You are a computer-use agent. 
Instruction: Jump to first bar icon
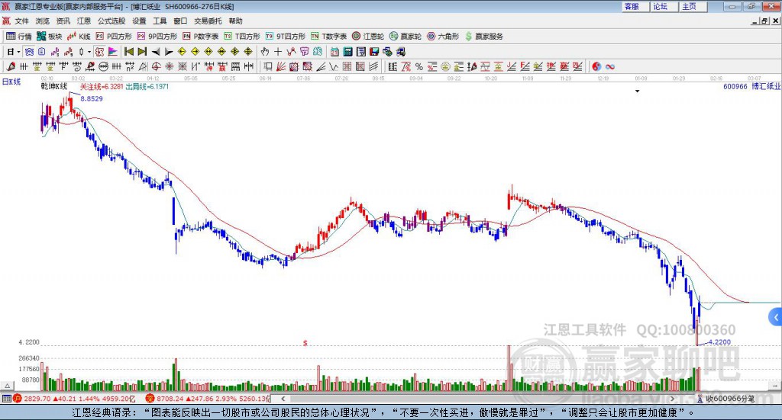(x=129, y=52)
